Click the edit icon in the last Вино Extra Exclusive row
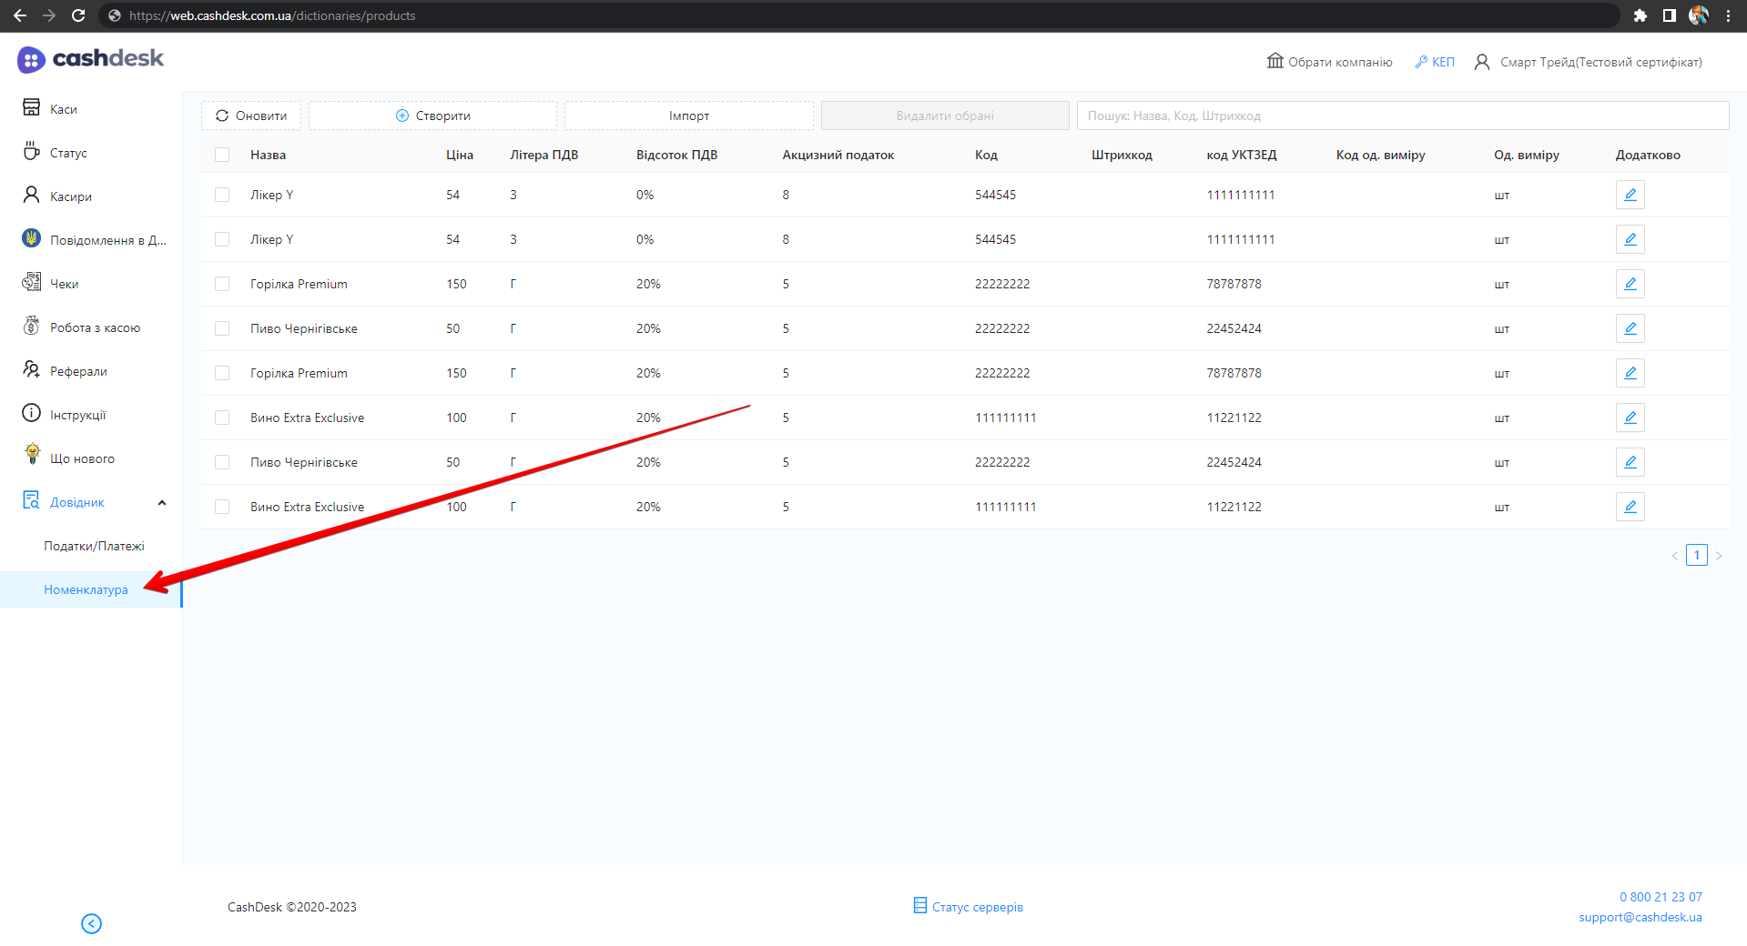1747x946 pixels. 1630,507
